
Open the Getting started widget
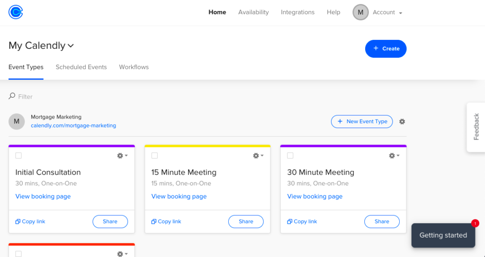pyautogui.click(x=443, y=235)
